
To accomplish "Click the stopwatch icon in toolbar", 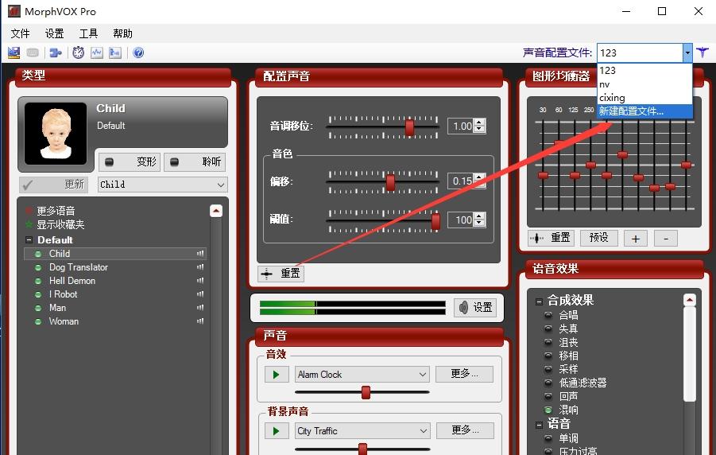I will pos(78,52).
